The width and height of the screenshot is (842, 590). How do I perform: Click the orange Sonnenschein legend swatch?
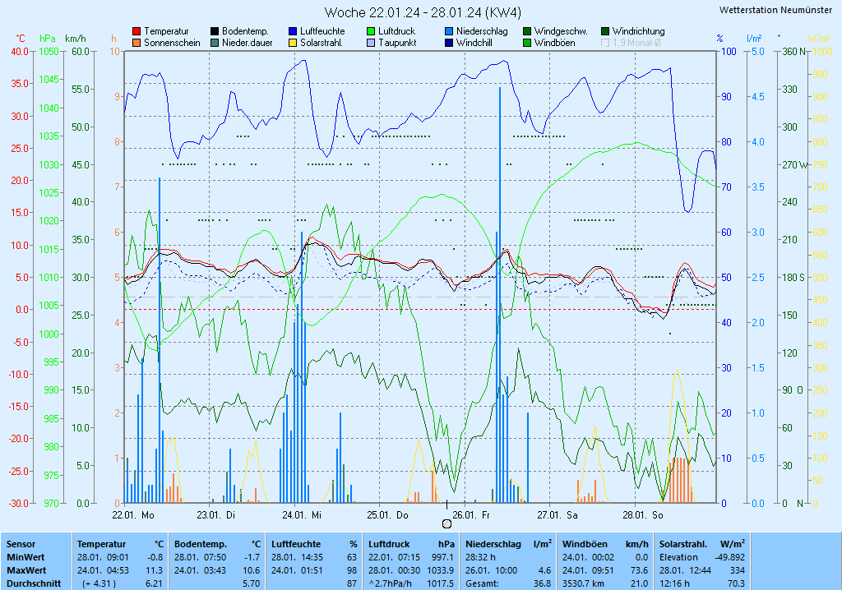pos(136,43)
